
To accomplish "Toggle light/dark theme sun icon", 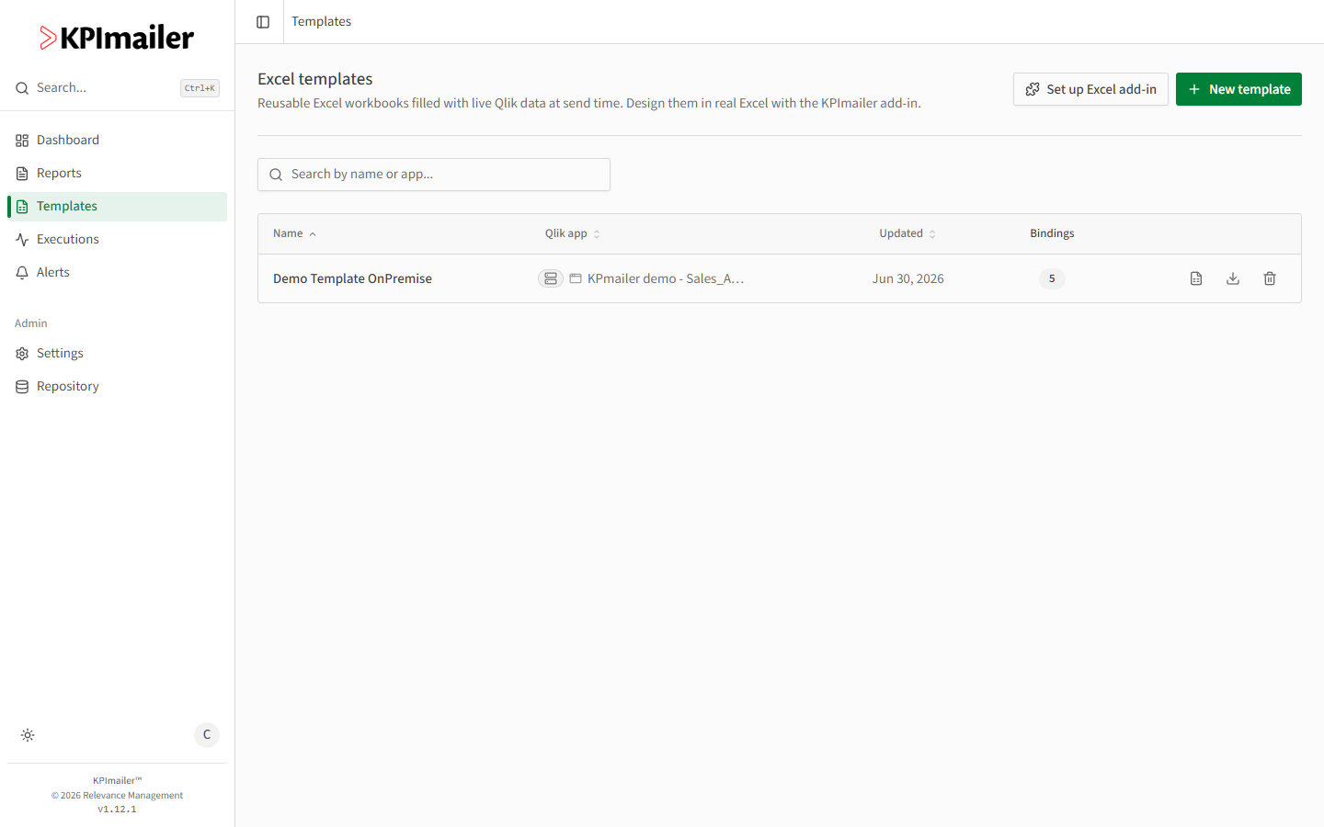I will pyautogui.click(x=28, y=735).
